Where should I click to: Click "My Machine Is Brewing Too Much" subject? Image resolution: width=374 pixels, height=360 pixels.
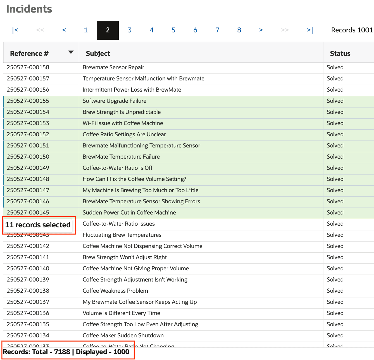(140, 190)
